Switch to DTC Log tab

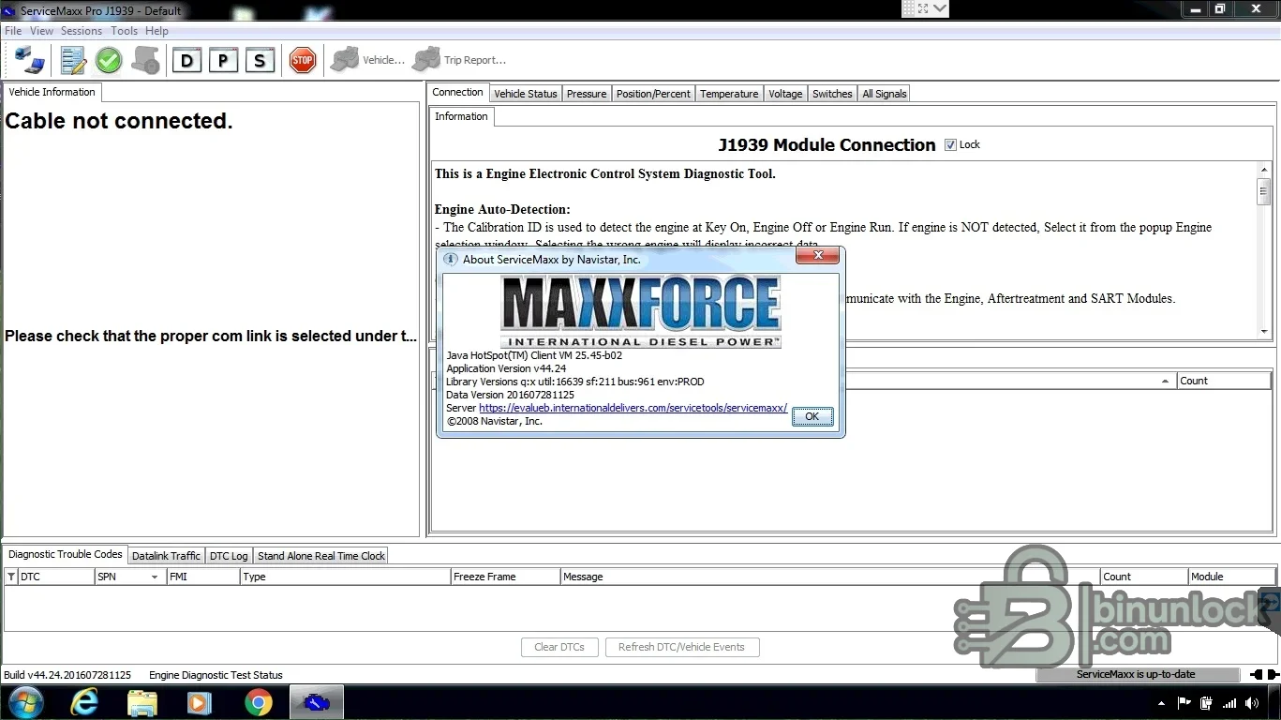(229, 556)
